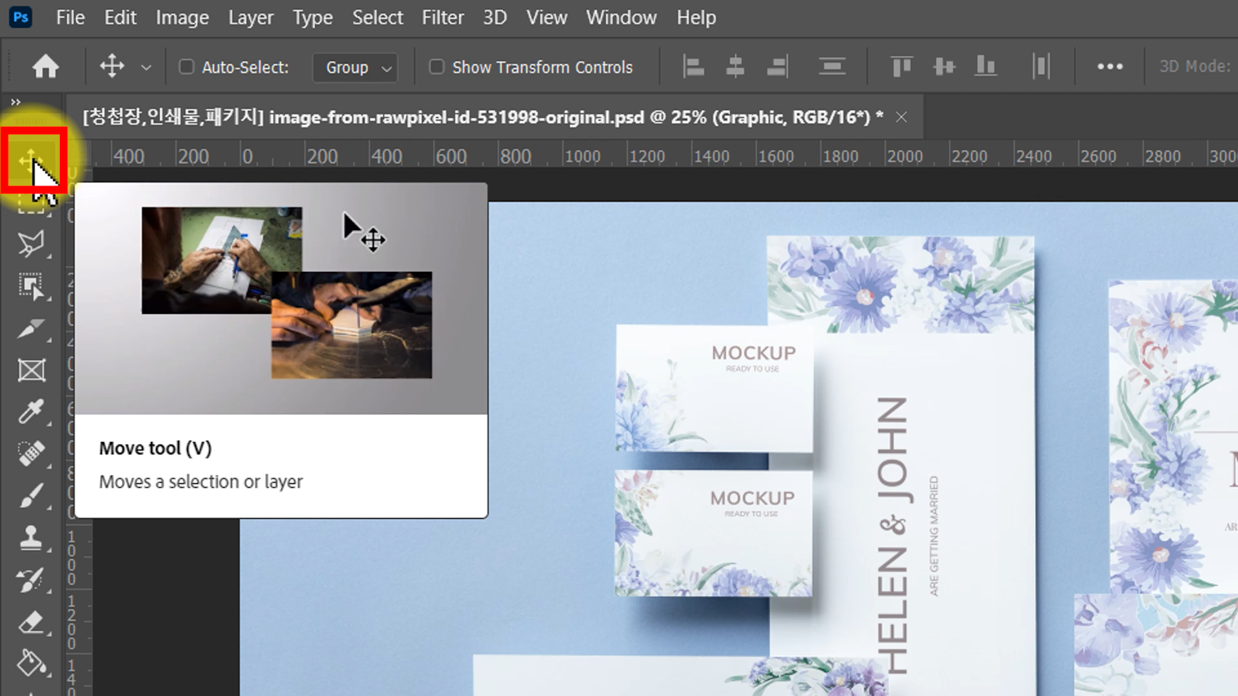This screenshot has width=1238, height=696.
Task: Tick Show Transform Controls checkbox
Action: pyautogui.click(x=437, y=67)
